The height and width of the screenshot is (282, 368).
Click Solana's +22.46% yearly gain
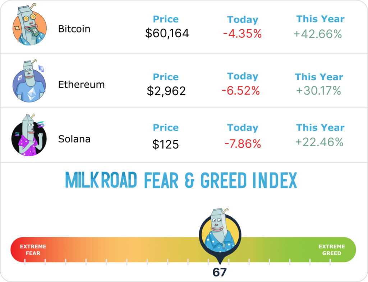tap(319, 142)
